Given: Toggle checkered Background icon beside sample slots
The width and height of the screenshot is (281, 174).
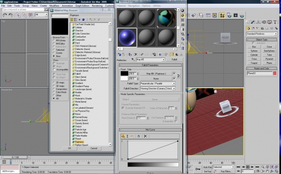Looking at the screenshot, I should click(183, 20).
